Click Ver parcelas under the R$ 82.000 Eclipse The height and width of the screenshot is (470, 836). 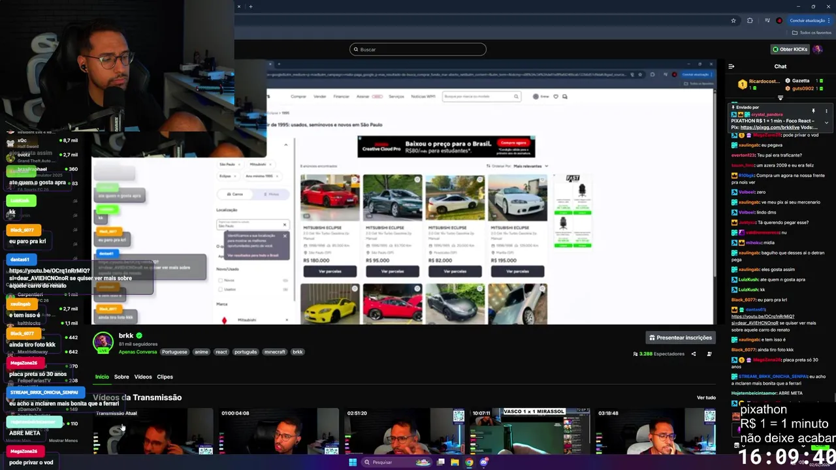pyautogui.click(x=455, y=271)
